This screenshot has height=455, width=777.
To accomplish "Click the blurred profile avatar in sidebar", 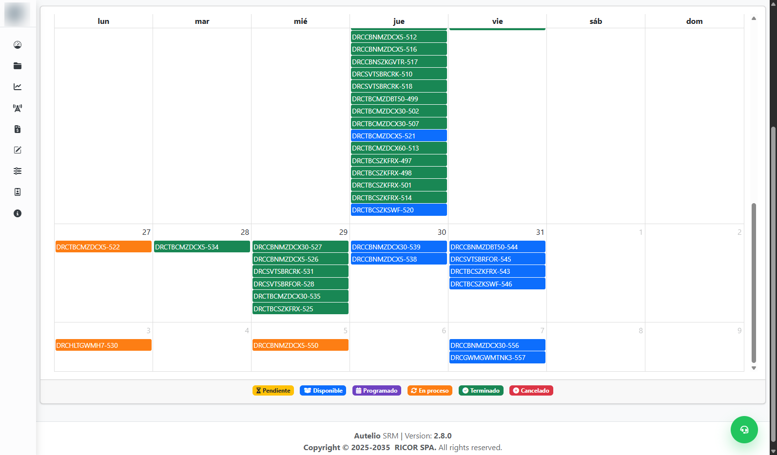I will click(x=18, y=14).
